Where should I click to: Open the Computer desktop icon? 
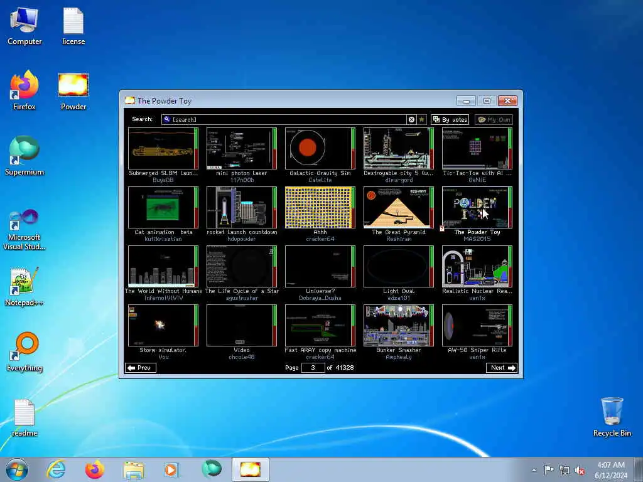(x=24, y=26)
